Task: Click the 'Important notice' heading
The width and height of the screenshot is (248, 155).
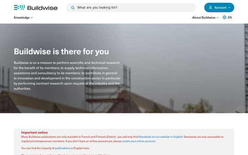Action: click(34, 132)
